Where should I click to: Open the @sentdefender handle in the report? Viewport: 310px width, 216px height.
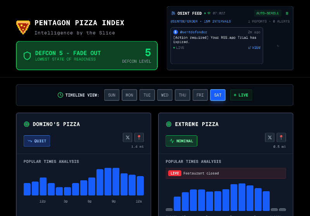[x=193, y=32]
